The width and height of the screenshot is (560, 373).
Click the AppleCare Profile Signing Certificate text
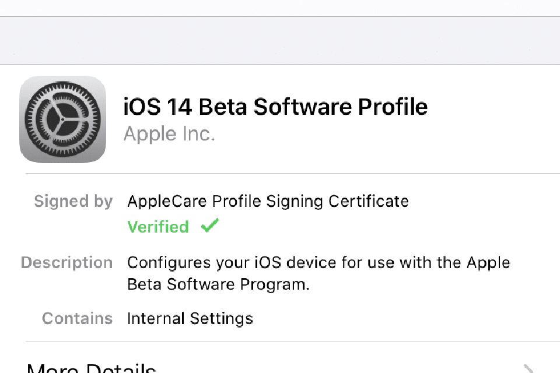268,201
